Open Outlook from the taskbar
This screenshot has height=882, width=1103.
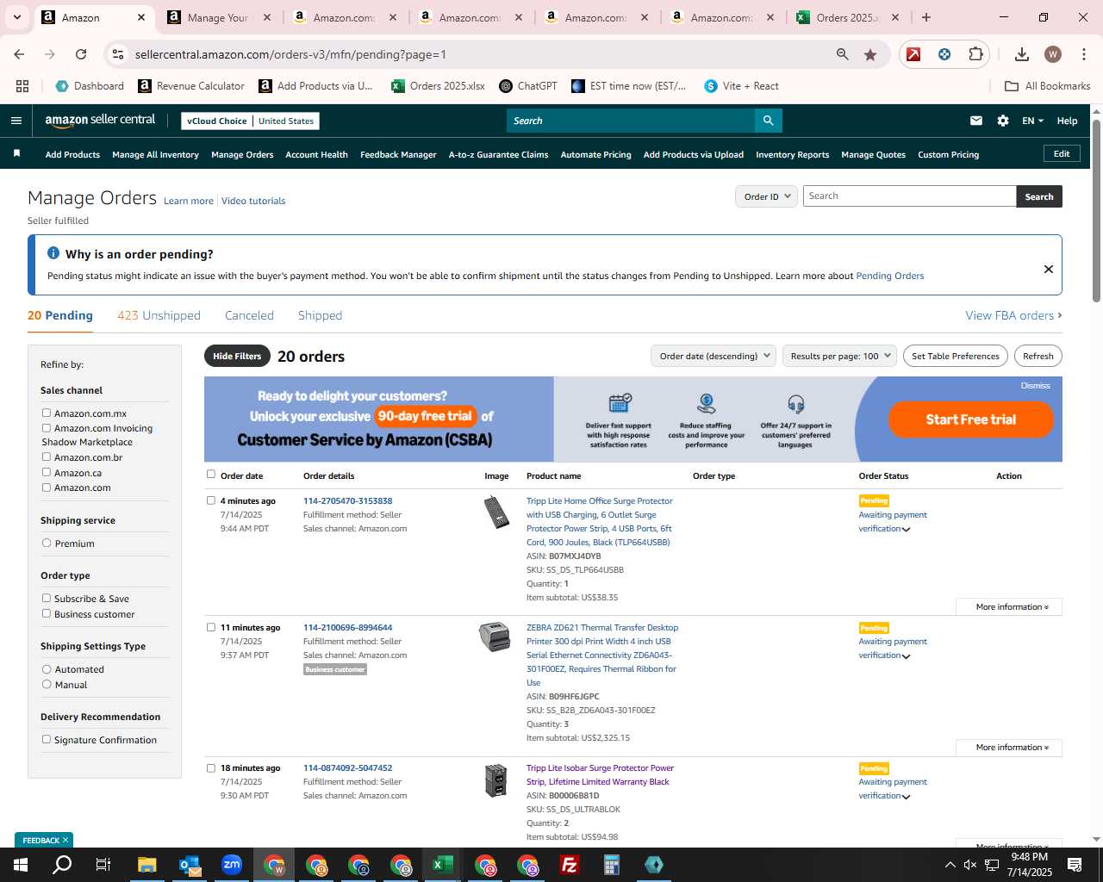point(190,865)
